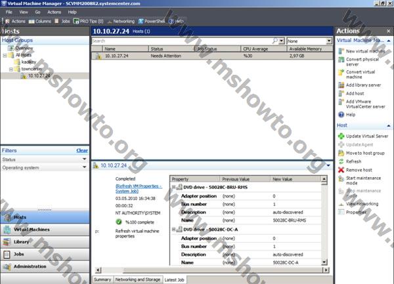This screenshot has height=284, width=394.
Task: Select host 10.10.27.24 in tree
Action: click(39, 76)
